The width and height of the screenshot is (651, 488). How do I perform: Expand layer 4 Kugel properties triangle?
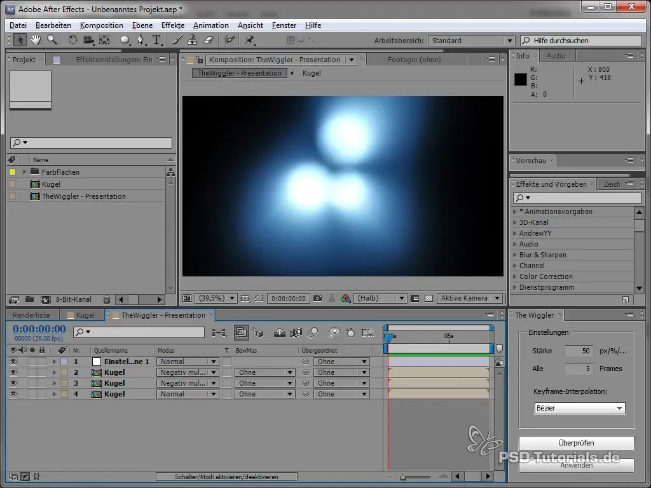[54, 394]
